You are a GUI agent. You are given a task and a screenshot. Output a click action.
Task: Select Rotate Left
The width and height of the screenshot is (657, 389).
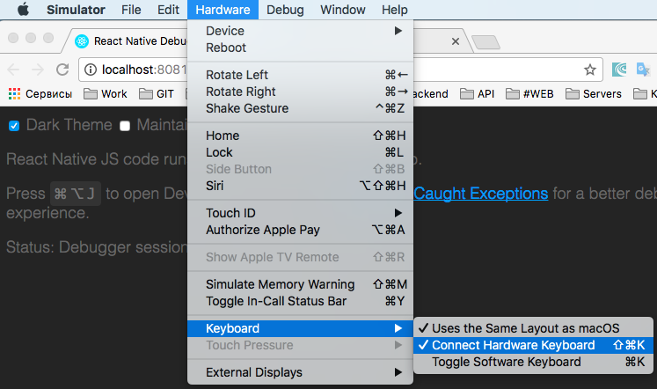tap(300, 75)
